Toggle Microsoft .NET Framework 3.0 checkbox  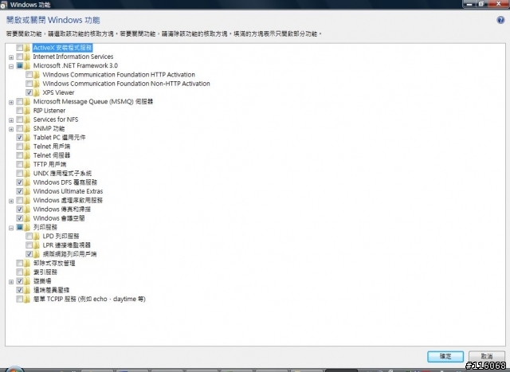(19, 65)
